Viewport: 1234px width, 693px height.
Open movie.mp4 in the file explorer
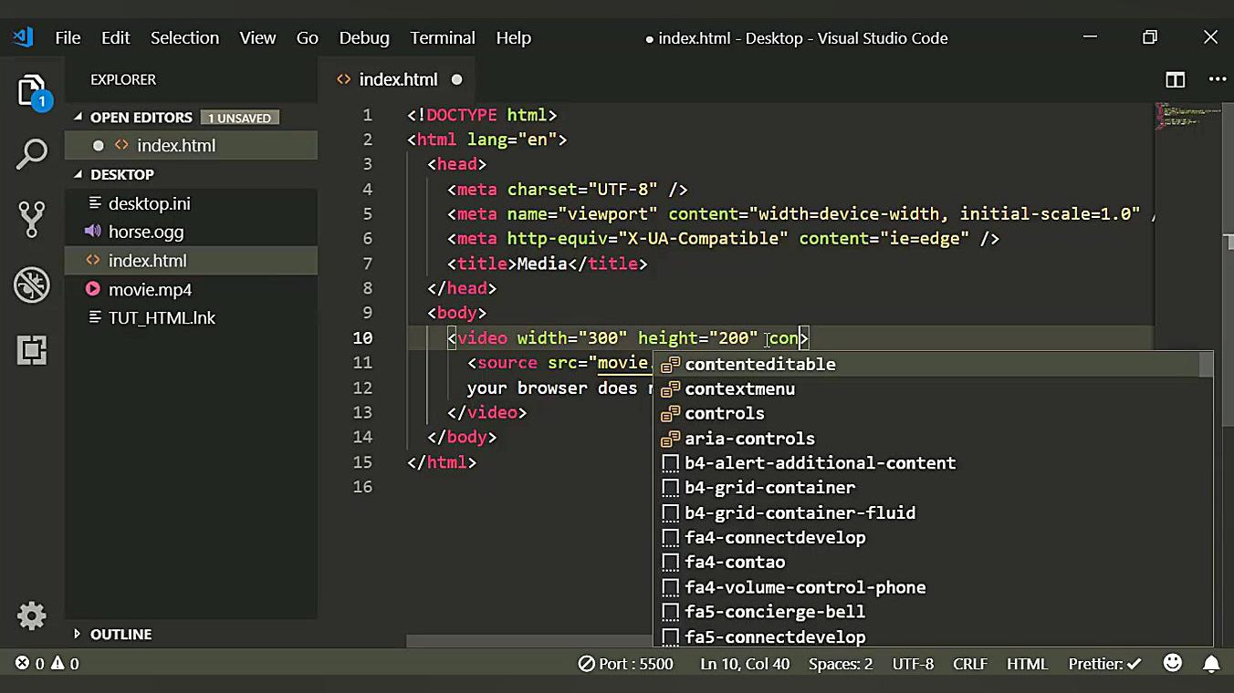coord(192,289)
